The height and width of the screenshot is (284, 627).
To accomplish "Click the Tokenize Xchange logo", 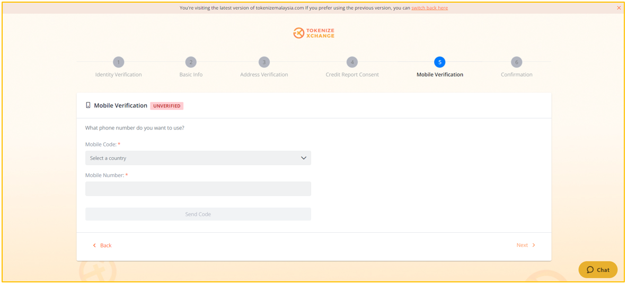I will (314, 33).
